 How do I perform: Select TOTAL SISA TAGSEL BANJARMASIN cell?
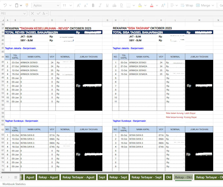(138, 32)
